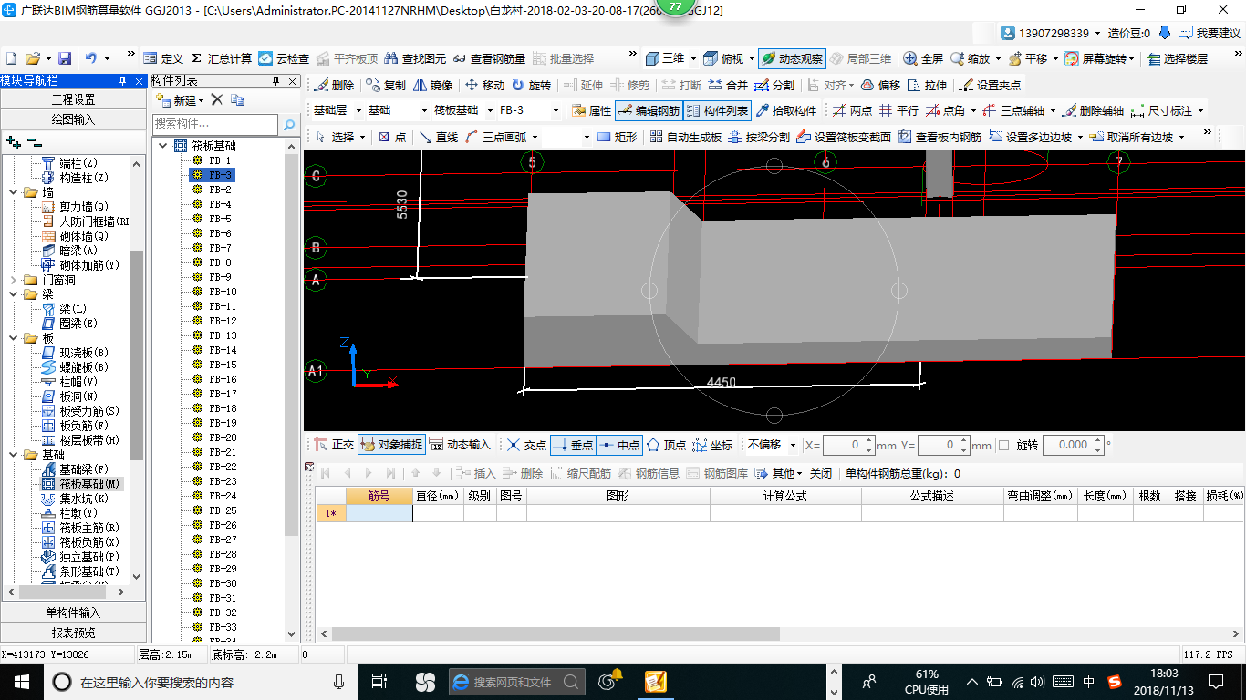Click 复制 copy tool
The height and width of the screenshot is (700, 1246).
(x=386, y=85)
